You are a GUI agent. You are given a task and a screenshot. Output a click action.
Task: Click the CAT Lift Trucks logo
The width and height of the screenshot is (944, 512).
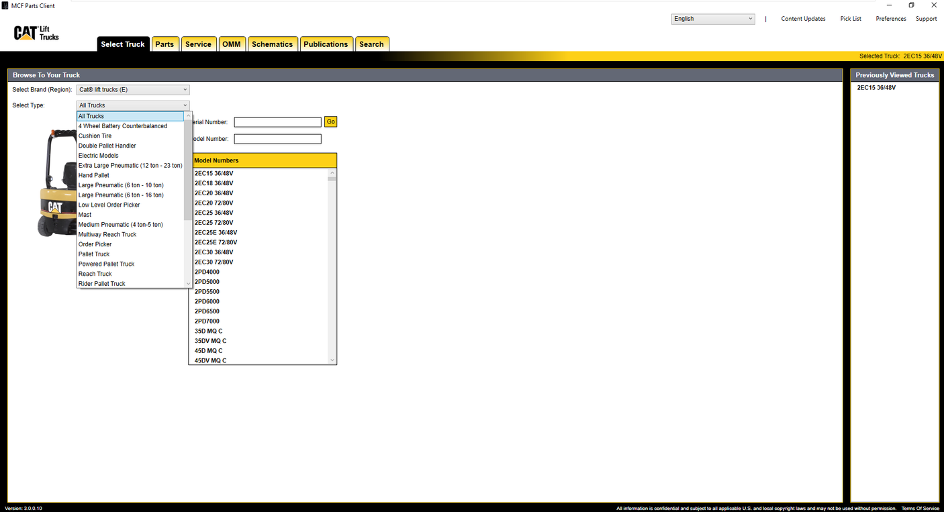[34, 32]
